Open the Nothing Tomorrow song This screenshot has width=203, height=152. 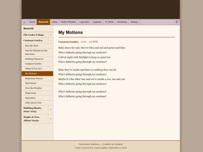point(37,59)
